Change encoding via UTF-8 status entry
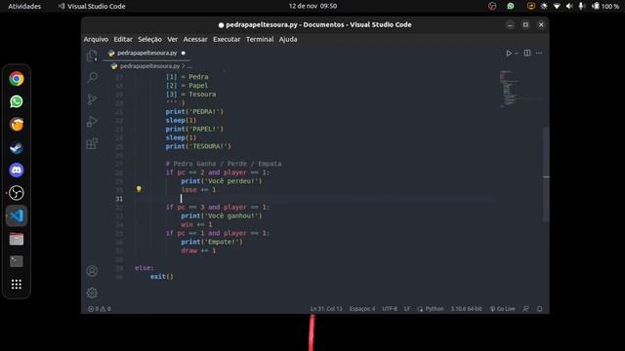This screenshot has width=625, height=351. 390,309
